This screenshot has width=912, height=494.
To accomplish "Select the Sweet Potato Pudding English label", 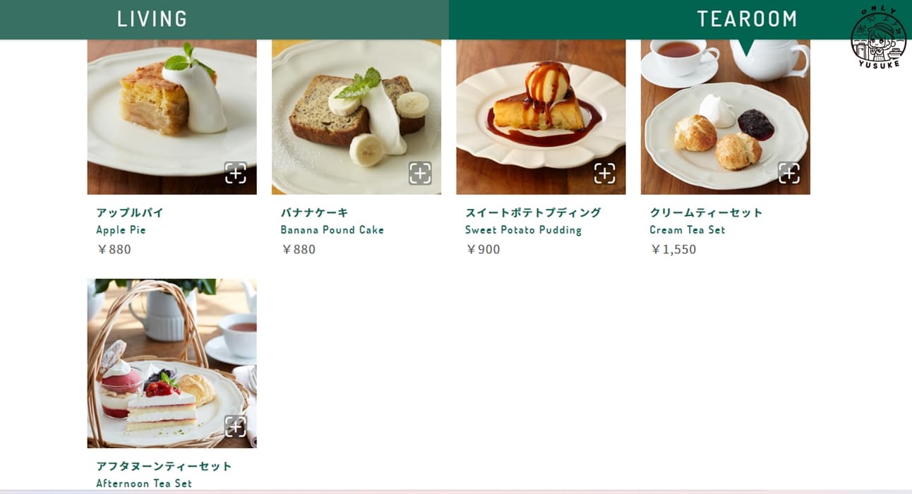I will (524, 230).
